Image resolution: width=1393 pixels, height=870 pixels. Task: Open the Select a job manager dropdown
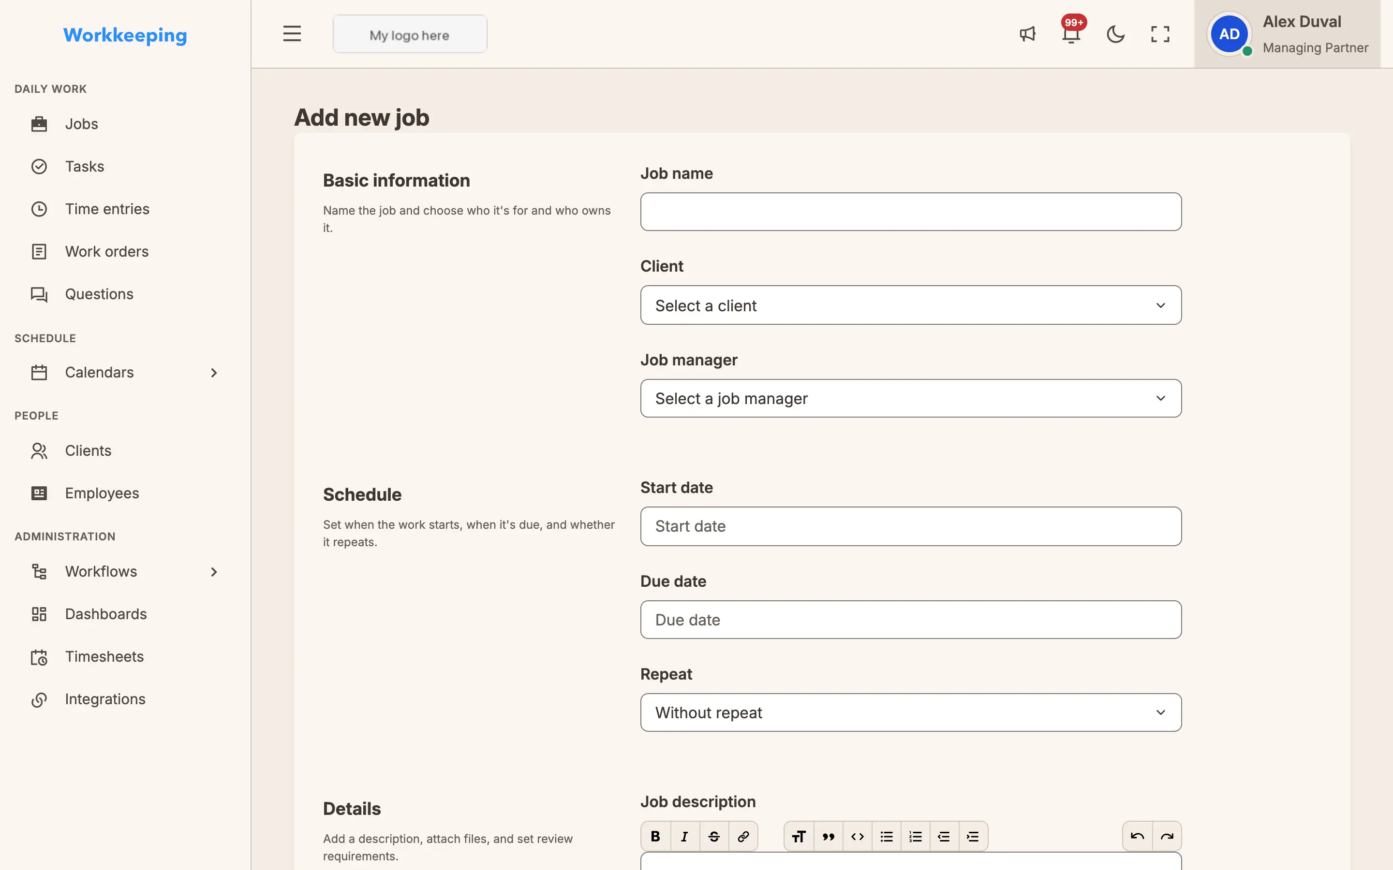click(x=911, y=398)
